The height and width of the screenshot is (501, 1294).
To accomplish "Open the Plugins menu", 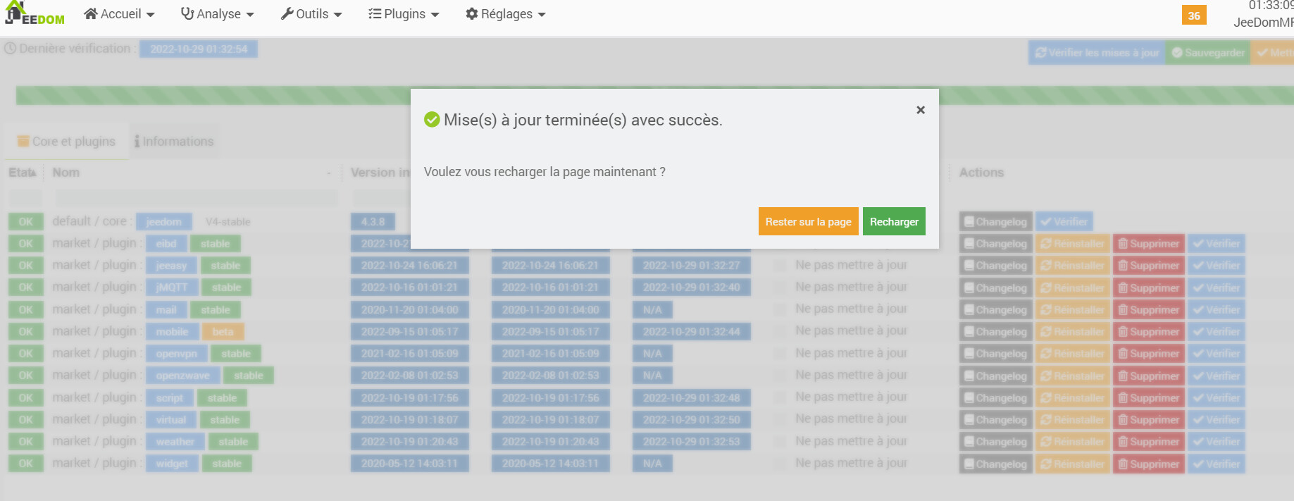I will coord(404,14).
